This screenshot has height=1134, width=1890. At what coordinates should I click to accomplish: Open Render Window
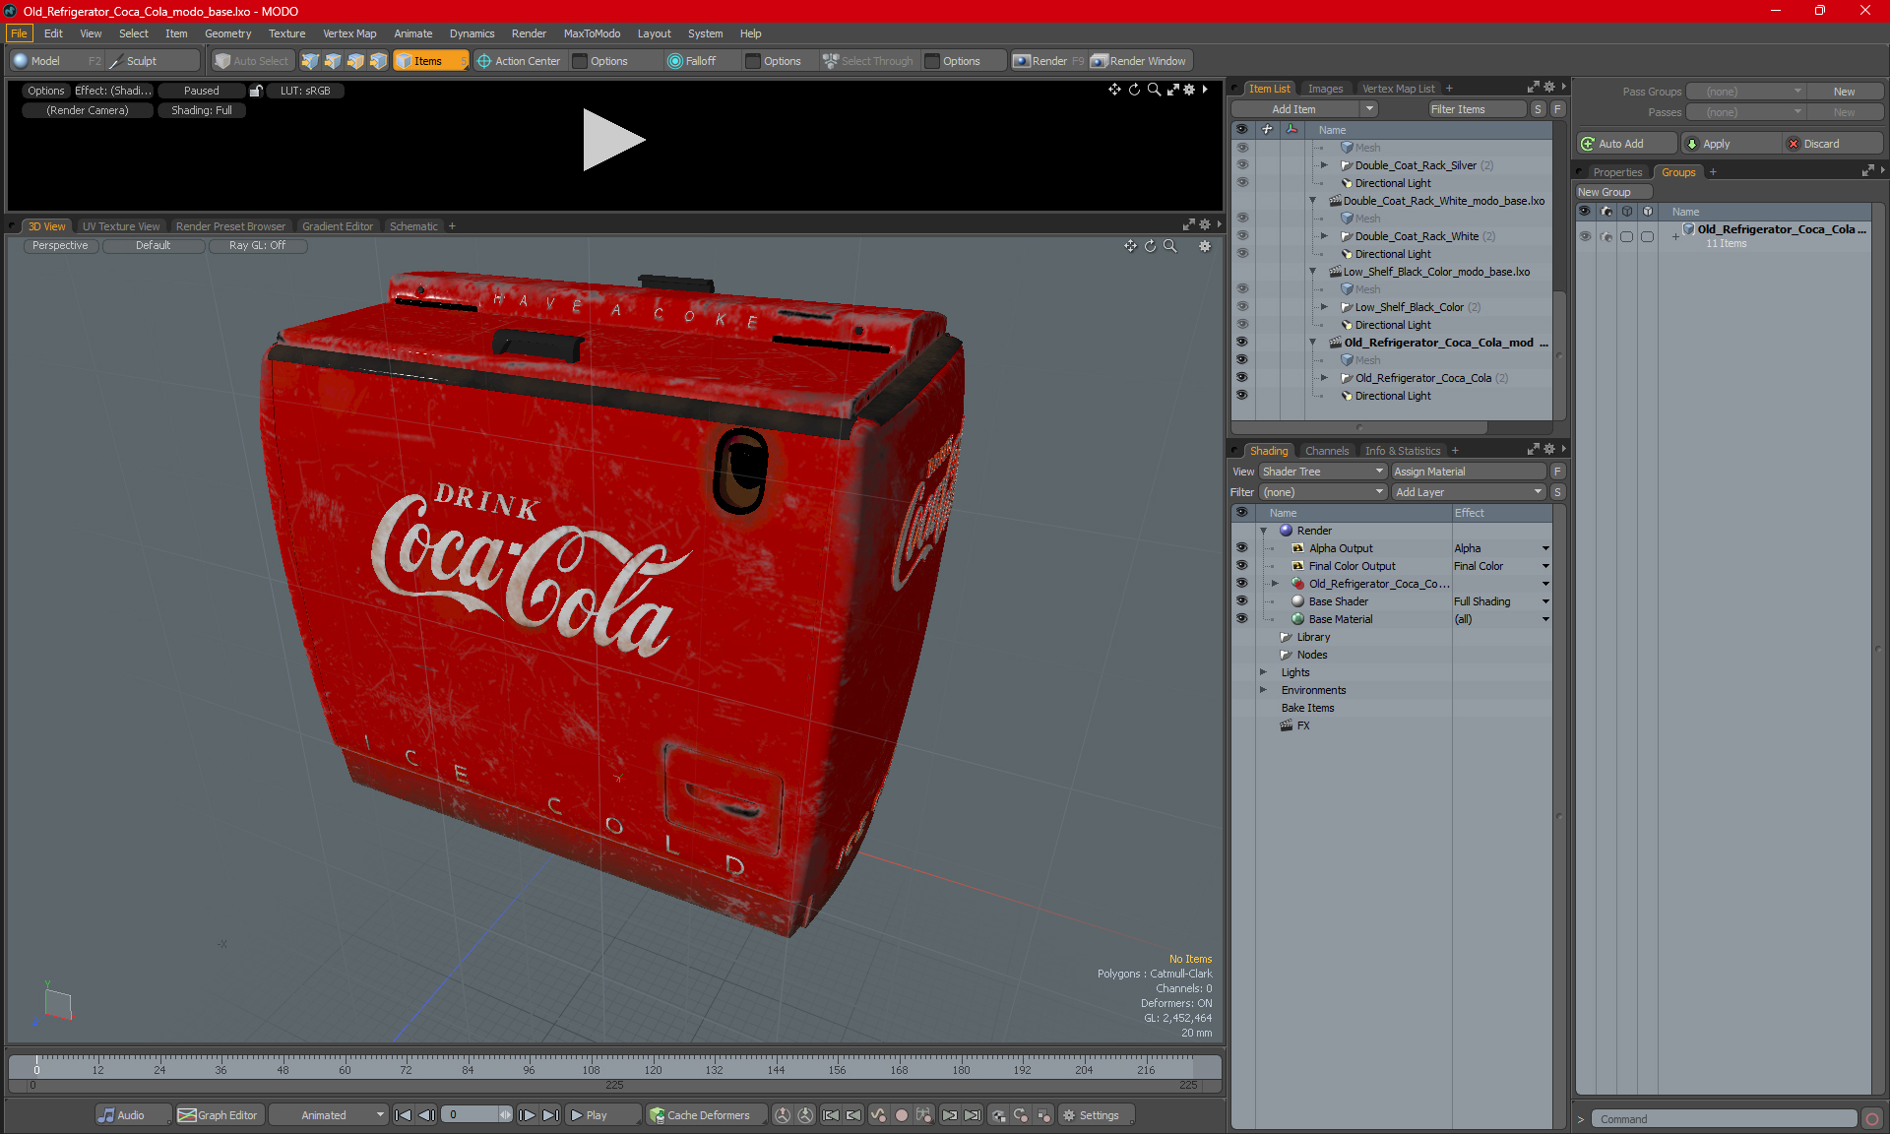coord(1139,61)
